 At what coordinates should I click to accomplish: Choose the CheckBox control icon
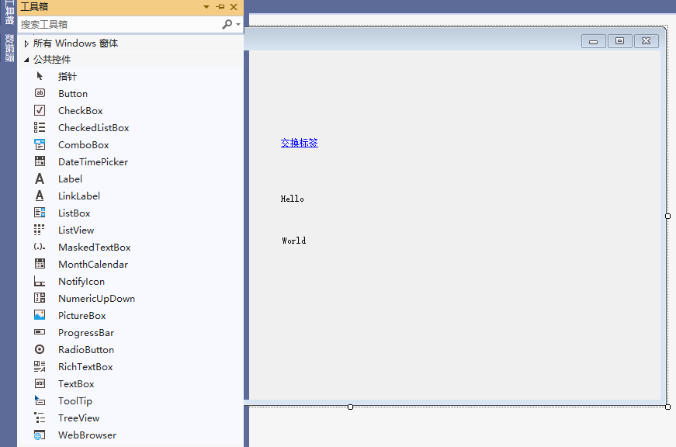click(x=40, y=110)
